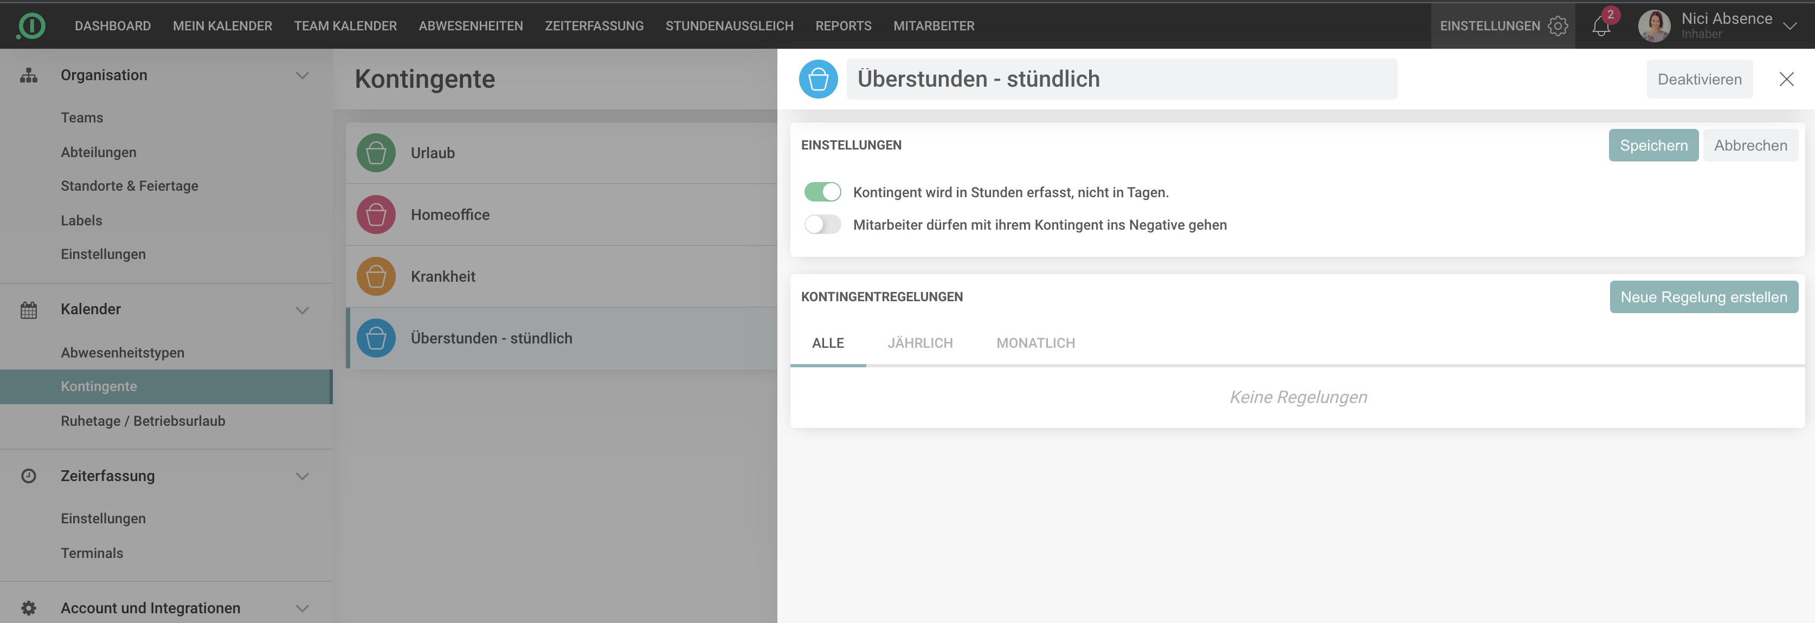Click the Speichern button

[x=1653, y=145]
